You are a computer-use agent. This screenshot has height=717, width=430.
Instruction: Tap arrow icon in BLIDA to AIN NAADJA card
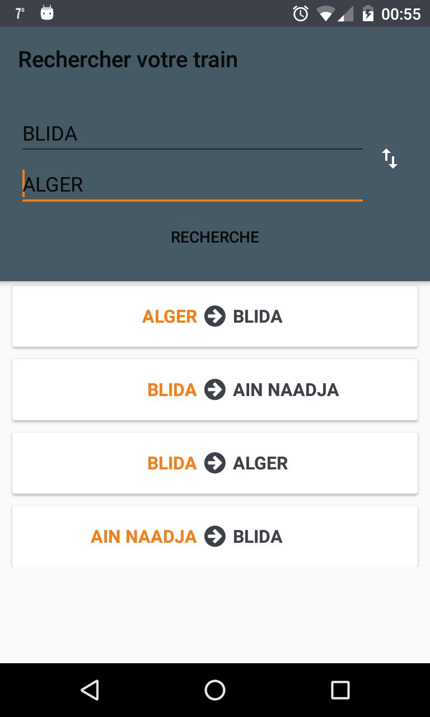(x=215, y=390)
